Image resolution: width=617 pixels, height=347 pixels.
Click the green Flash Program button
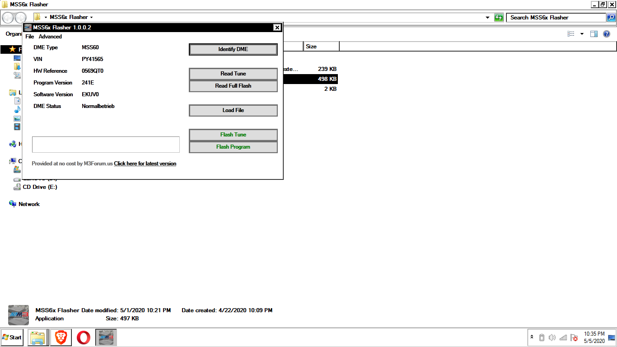233,147
